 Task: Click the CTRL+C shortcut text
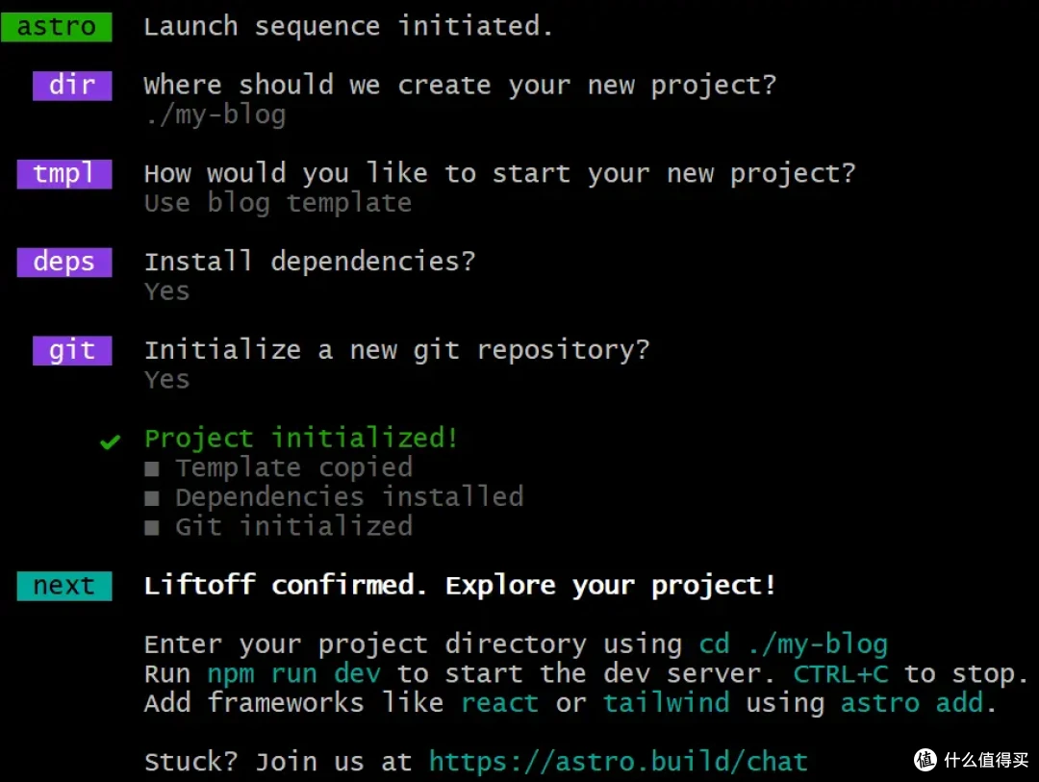click(841, 674)
